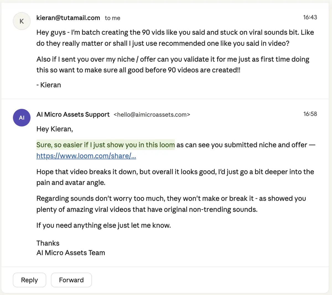Click the "AI Micro Assets Team" sign-off
332x295 pixels.
click(x=71, y=253)
